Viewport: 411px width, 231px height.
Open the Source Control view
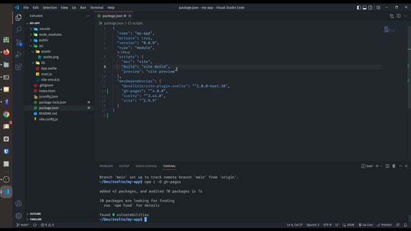19,42
